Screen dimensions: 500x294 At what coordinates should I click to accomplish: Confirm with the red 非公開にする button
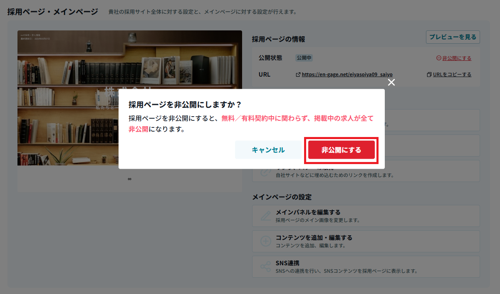pos(342,150)
